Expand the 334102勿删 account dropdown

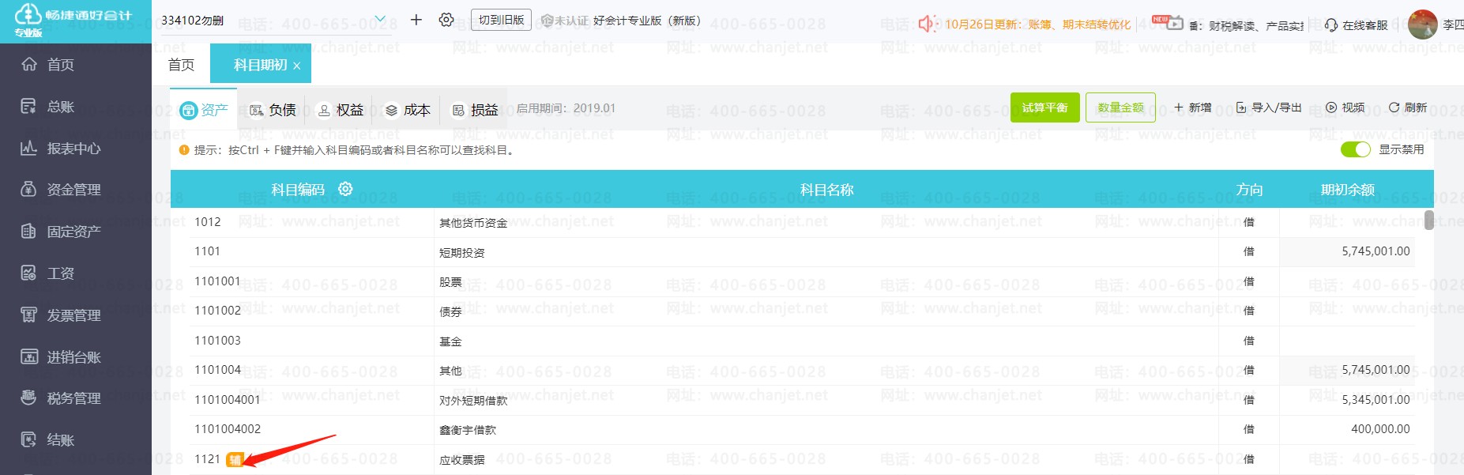pyautogui.click(x=380, y=20)
